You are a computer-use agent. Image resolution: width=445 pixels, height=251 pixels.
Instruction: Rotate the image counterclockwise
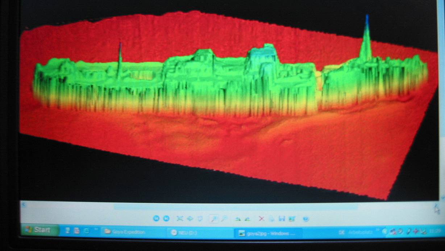[x=248, y=219]
